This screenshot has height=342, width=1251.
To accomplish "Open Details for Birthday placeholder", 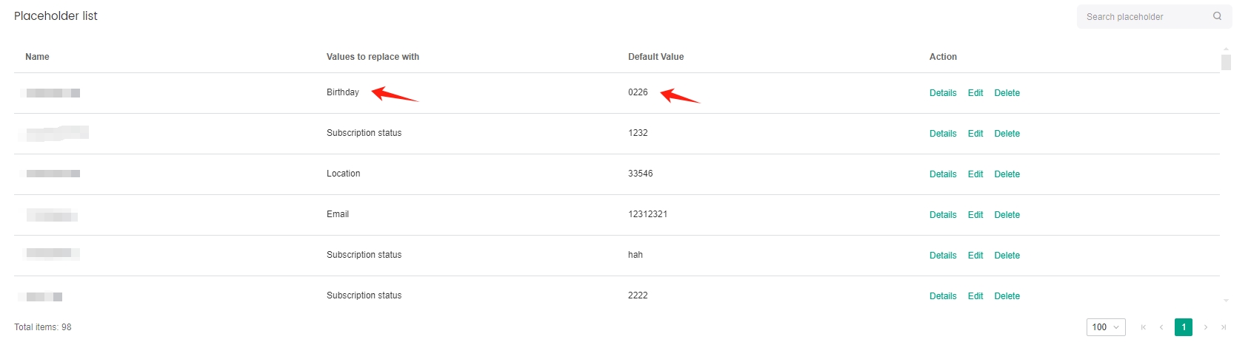I will [943, 93].
